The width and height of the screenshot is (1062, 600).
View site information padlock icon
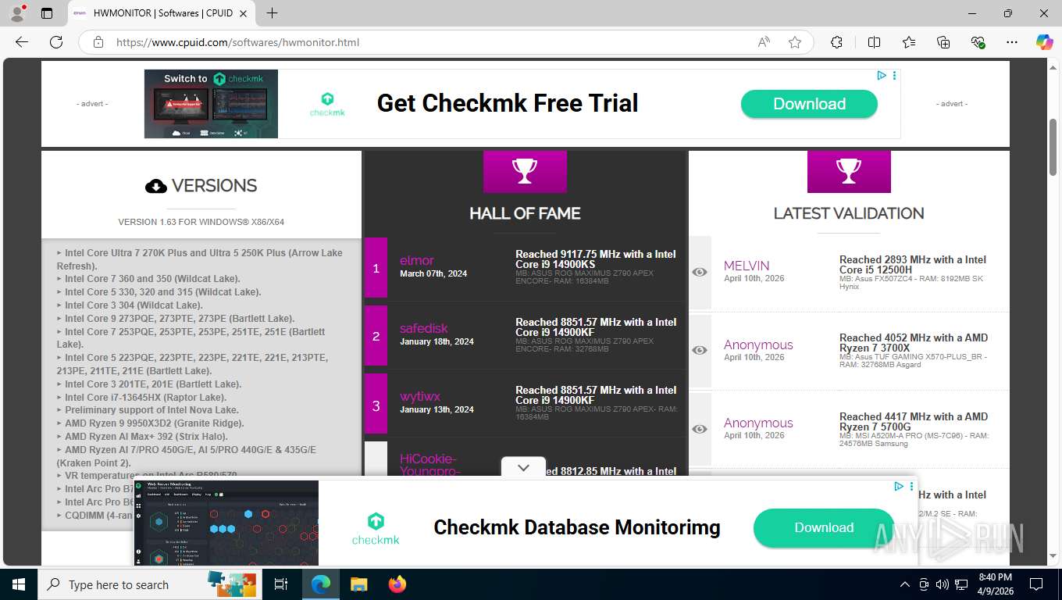pyautogui.click(x=98, y=42)
